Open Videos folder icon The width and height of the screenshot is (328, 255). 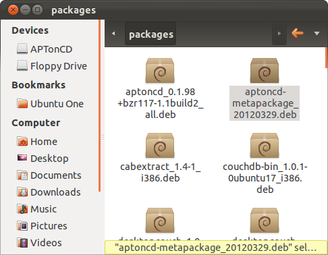click(x=22, y=242)
